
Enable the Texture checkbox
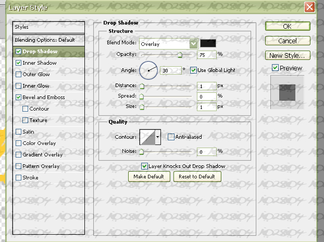click(x=25, y=120)
